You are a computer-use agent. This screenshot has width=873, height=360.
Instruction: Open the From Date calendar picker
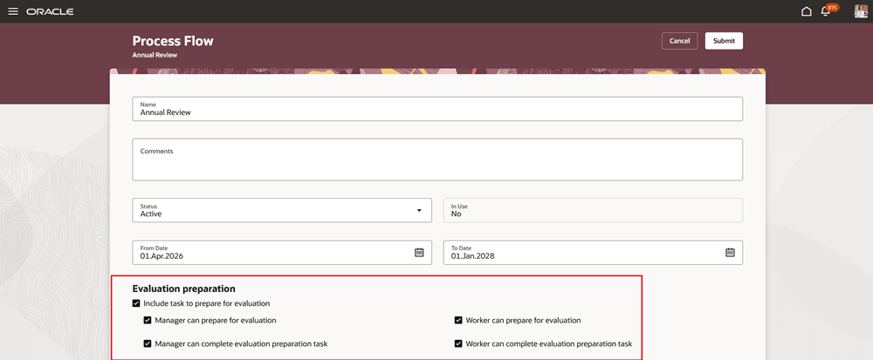pos(419,252)
